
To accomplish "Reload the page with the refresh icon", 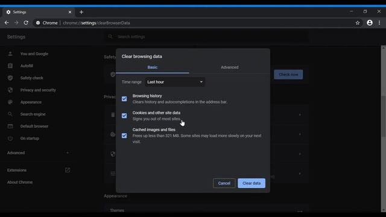I will [x=26, y=23].
